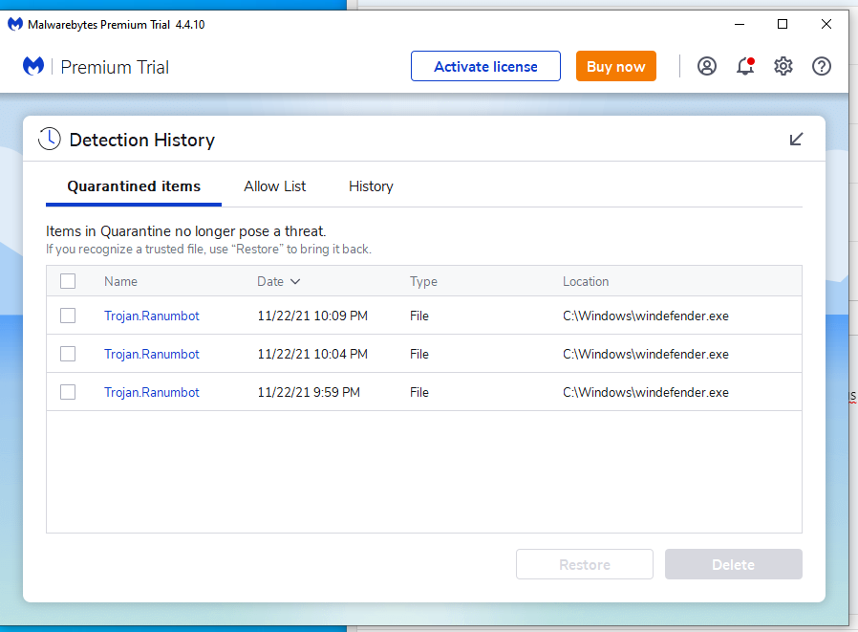
Task: Sort by the Name column header
Action: point(121,281)
